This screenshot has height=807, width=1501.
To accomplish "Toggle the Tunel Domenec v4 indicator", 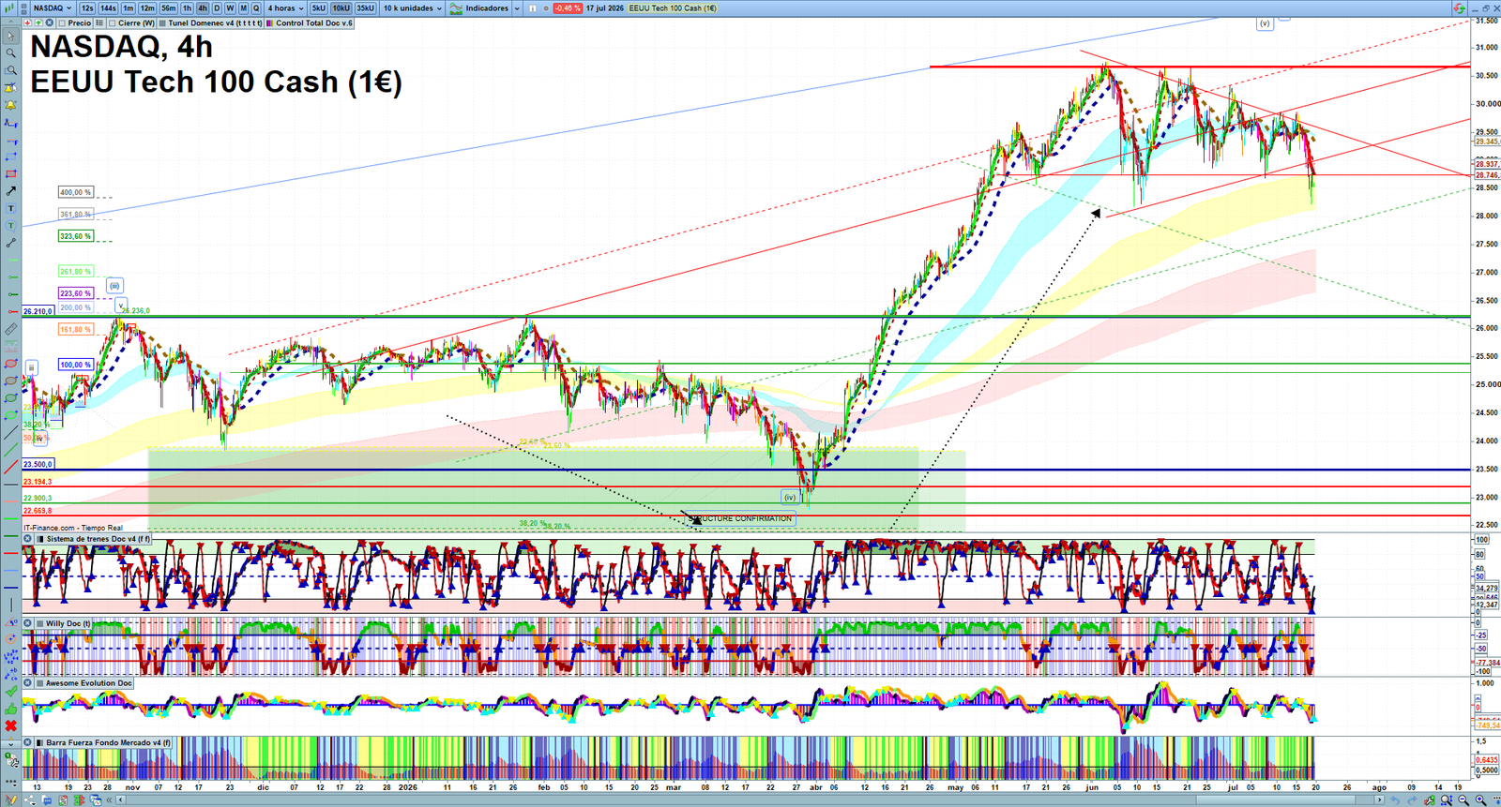I will click(163, 22).
